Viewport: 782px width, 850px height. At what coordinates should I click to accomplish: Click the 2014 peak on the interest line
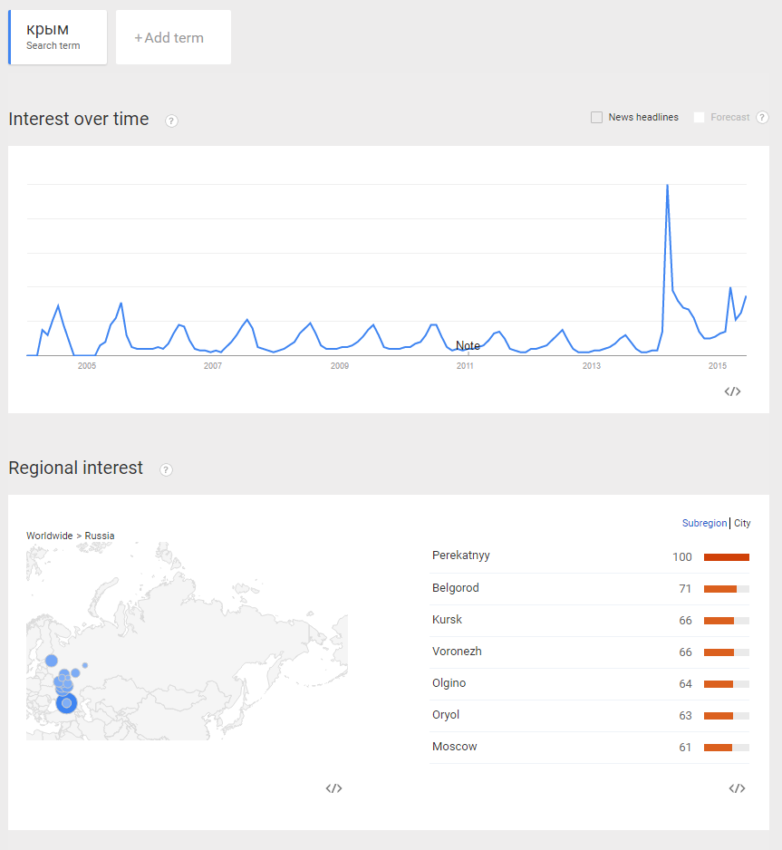coord(667,186)
